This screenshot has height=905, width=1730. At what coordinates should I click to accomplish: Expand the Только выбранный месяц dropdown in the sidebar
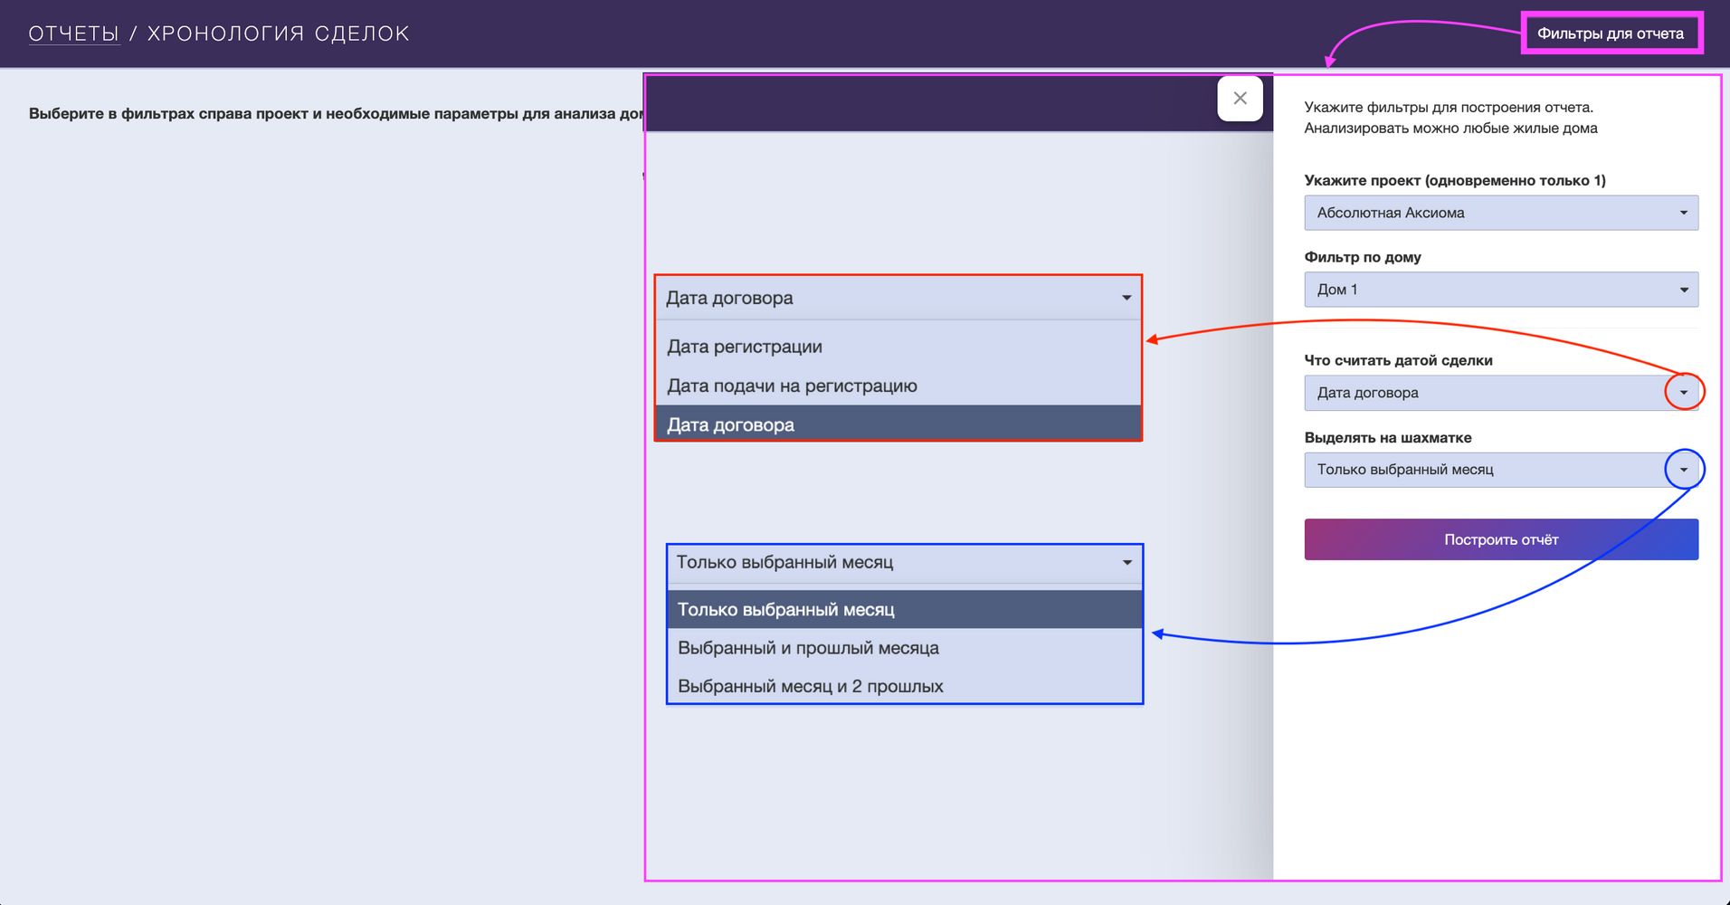point(1501,470)
